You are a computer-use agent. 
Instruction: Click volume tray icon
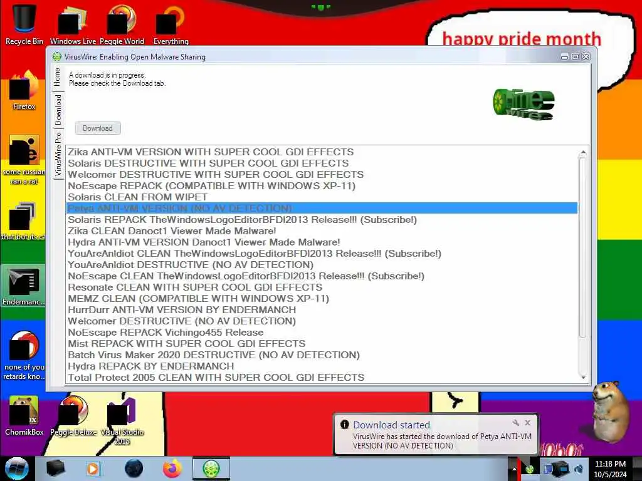coord(579,468)
